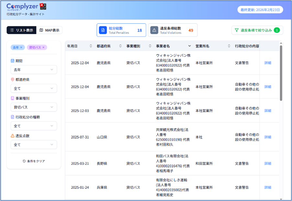This screenshot has height=201, width=292.
Task: Remove the 去年 filter chip
Action: [21, 47]
